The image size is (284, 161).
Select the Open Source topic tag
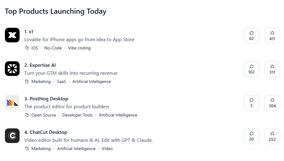click(44, 115)
